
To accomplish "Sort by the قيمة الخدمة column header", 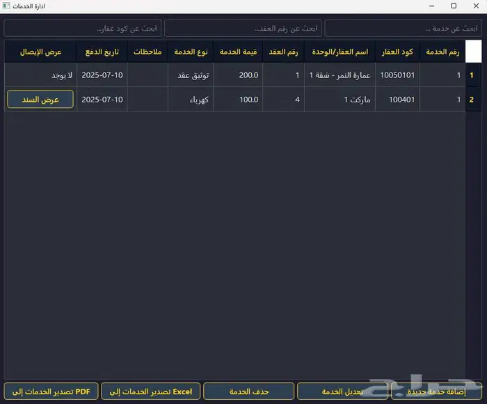I will 238,52.
